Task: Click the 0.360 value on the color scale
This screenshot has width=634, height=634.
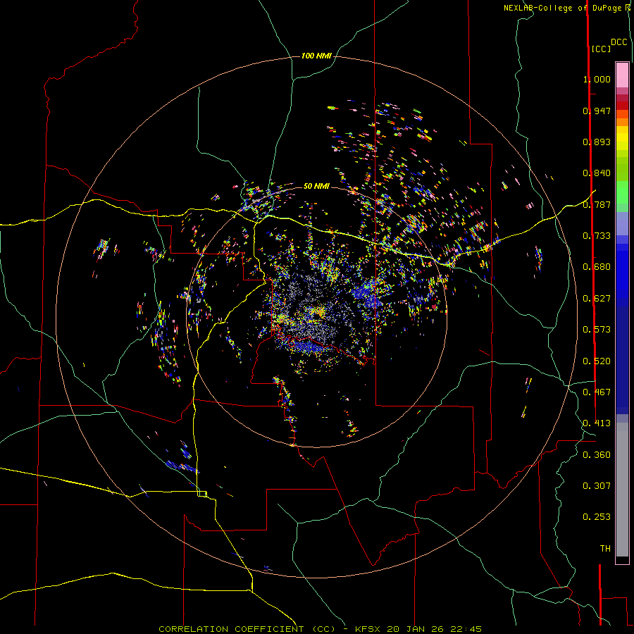Action: click(597, 455)
